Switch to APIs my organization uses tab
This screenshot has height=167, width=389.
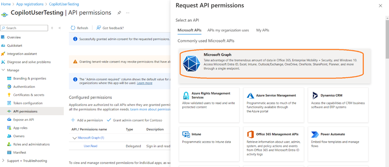228,30
